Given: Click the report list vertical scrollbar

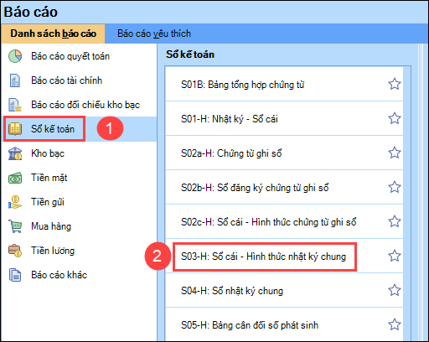Looking at the screenshot, I should [407, 204].
